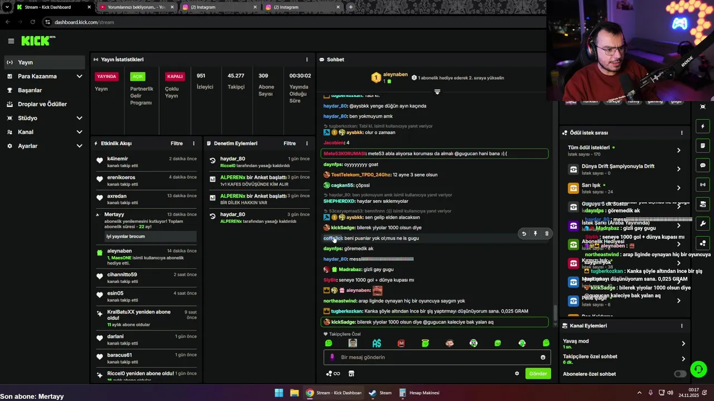Open Filtre in Denetim Eylemleri panel

pos(290,143)
